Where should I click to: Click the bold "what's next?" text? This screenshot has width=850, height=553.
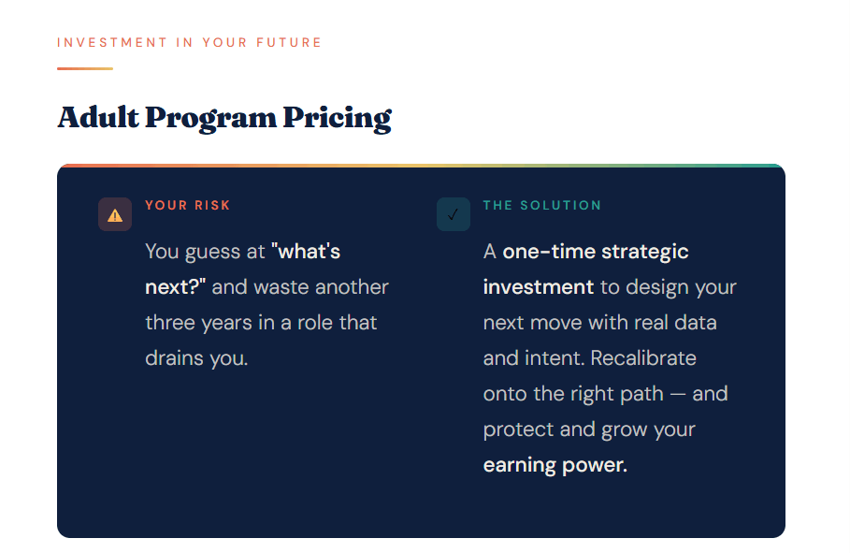(305, 252)
